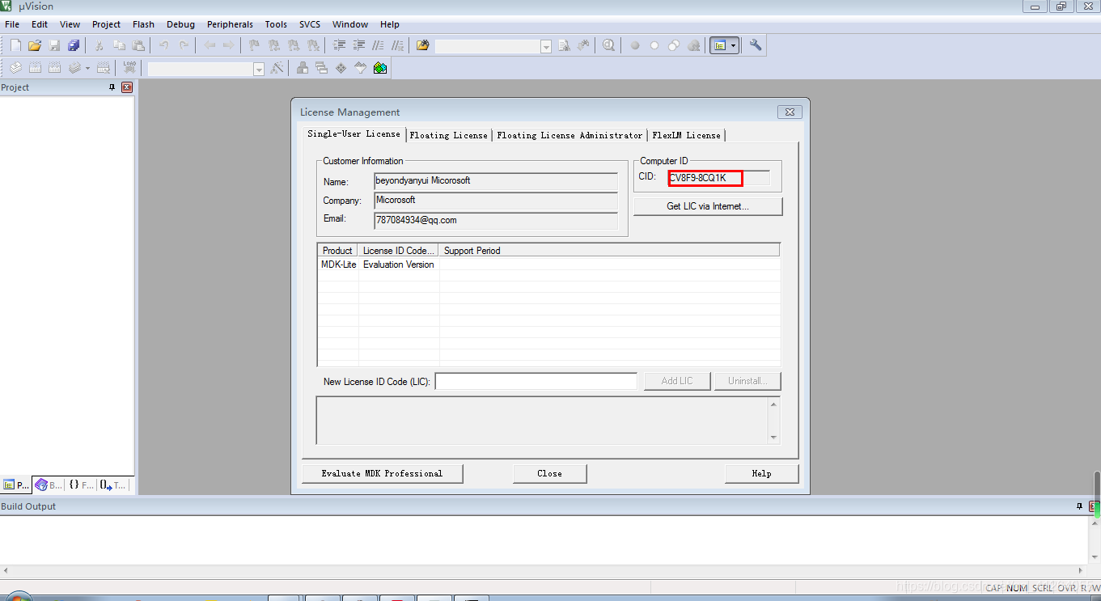Click the Stop build icon
The height and width of the screenshot is (601, 1101).
click(103, 68)
